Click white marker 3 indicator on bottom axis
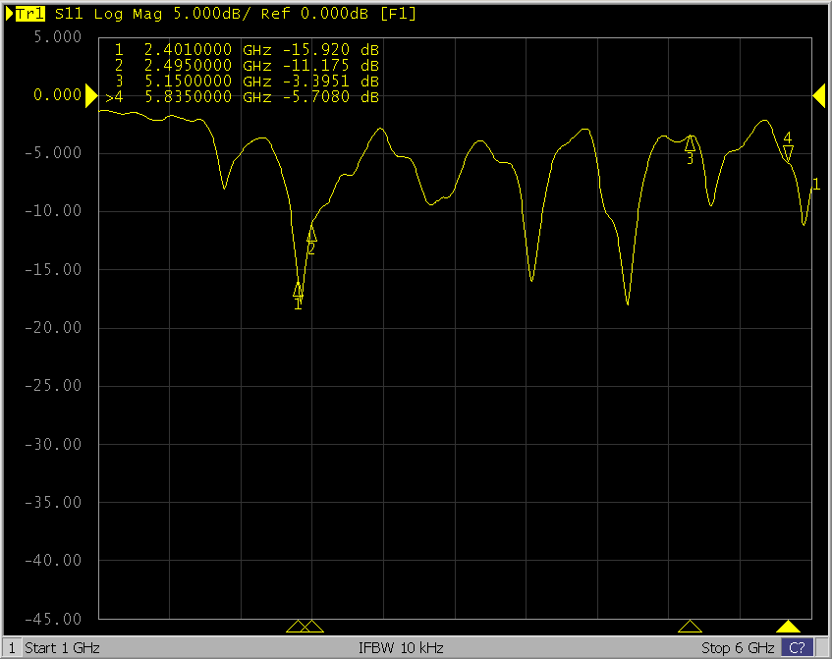Viewport: 832px width, 659px height. pos(691,627)
